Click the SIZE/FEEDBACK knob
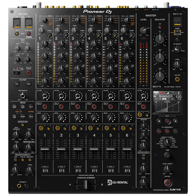 (x=16, y=134)
